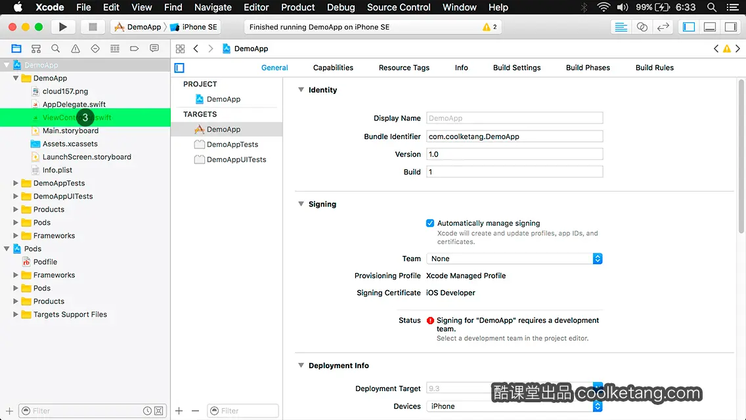Collapse the Deployment Info section

tap(301, 366)
